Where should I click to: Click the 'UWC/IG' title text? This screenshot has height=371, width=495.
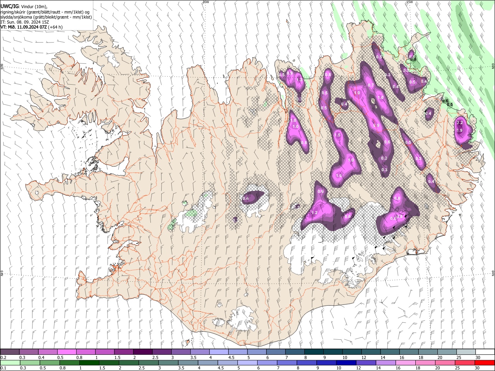point(9,6)
